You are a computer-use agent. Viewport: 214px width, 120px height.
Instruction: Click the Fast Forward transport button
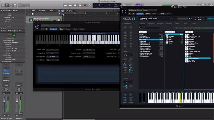coord(70,5)
